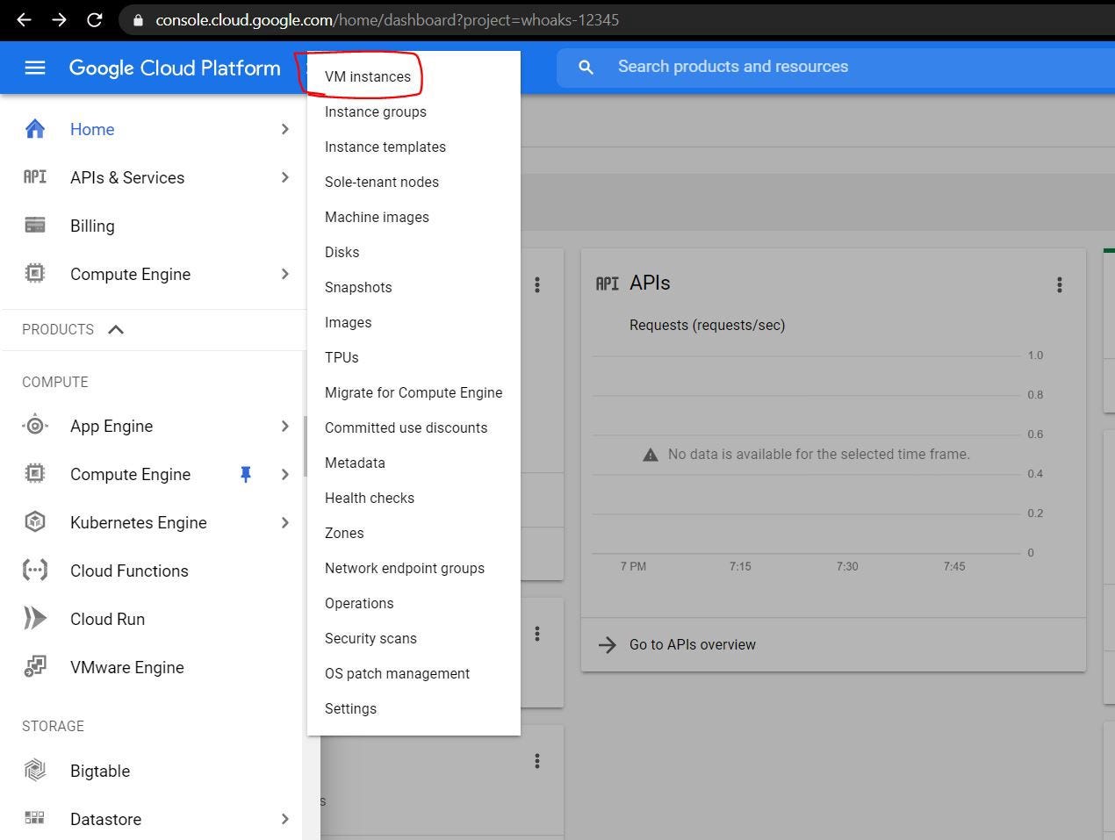Unpin Compute Engine using the blue pin
Viewport: 1115px width, 840px height.
(x=246, y=474)
